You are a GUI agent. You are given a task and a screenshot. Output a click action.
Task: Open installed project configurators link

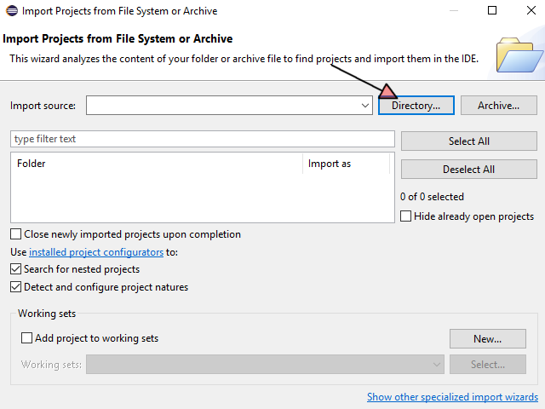pyautogui.click(x=96, y=252)
